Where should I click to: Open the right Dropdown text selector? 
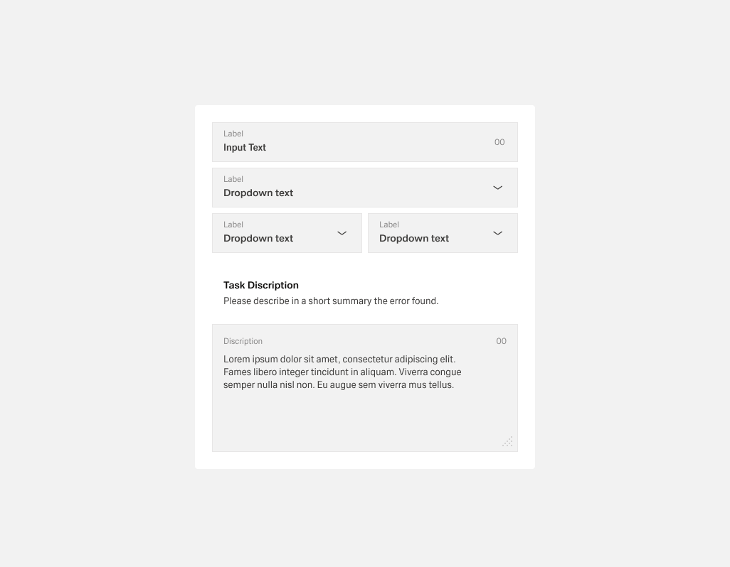[441, 233]
